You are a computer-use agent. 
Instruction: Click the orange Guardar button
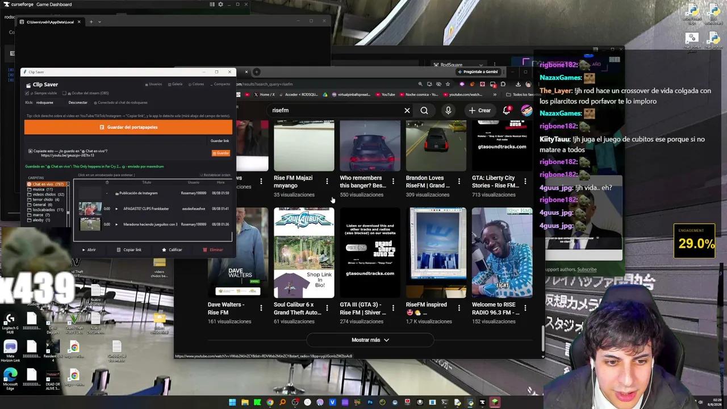coord(221,153)
